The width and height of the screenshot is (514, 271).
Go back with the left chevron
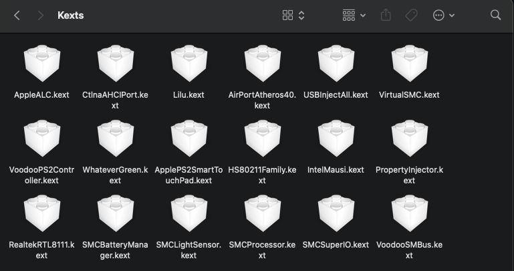(17, 15)
